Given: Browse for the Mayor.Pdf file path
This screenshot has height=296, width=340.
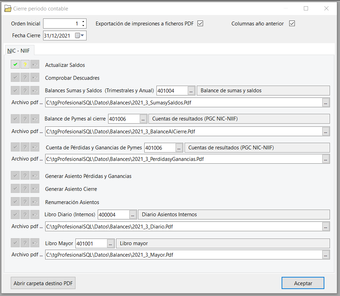Looking at the screenshot, I should pos(325,255).
